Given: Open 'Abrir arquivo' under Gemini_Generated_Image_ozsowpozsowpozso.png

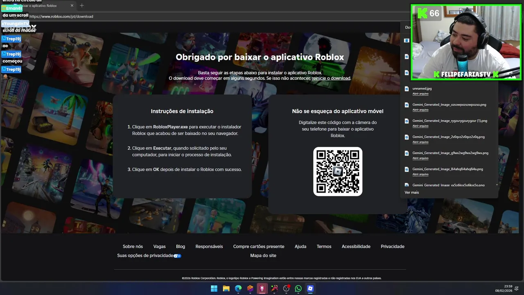Looking at the screenshot, I should point(420,110).
